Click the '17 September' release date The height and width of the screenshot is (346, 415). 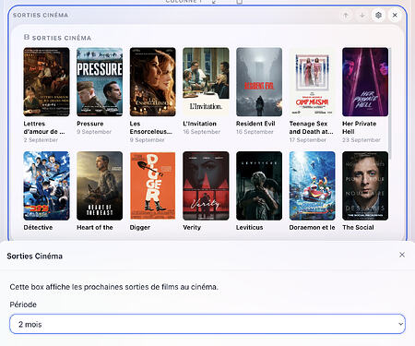point(308,140)
